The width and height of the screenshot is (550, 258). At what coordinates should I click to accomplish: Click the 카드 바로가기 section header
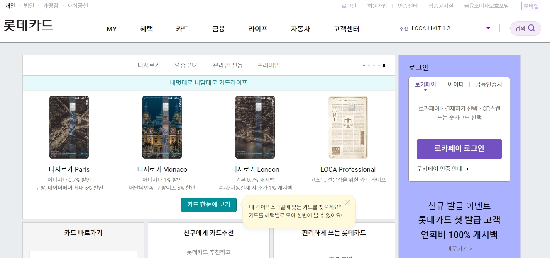tap(83, 233)
